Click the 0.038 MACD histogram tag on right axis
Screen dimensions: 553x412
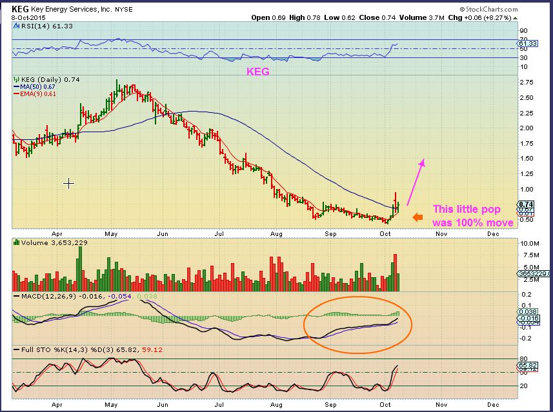coord(528,311)
